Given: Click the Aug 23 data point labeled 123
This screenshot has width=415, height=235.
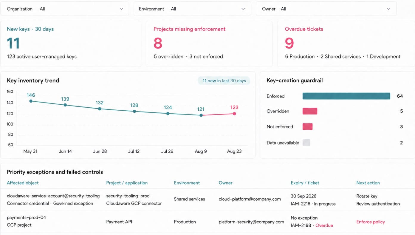Looking at the screenshot, I should coord(234,114).
